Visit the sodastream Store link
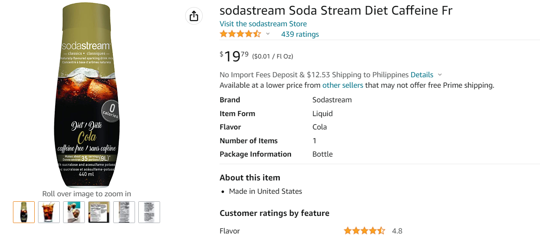 [263, 24]
